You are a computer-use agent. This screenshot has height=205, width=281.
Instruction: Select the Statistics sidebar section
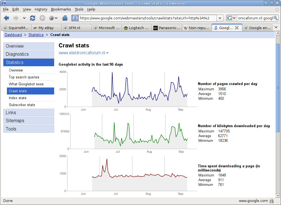[x=29, y=62]
